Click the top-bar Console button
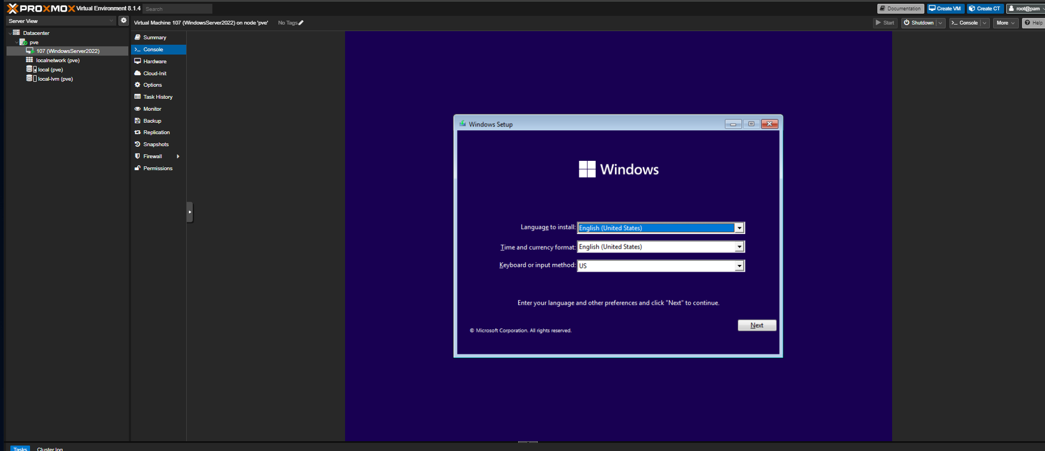Viewport: 1045px width, 451px height. click(x=965, y=23)
